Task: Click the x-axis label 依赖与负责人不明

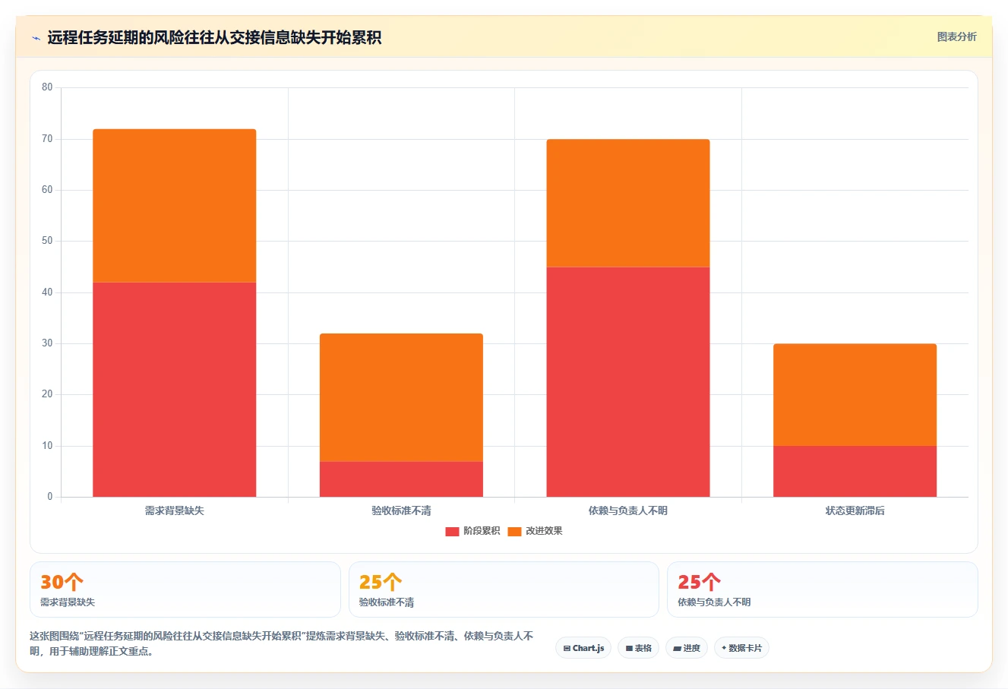Action: pyautogui.click(x=628, y=510)
